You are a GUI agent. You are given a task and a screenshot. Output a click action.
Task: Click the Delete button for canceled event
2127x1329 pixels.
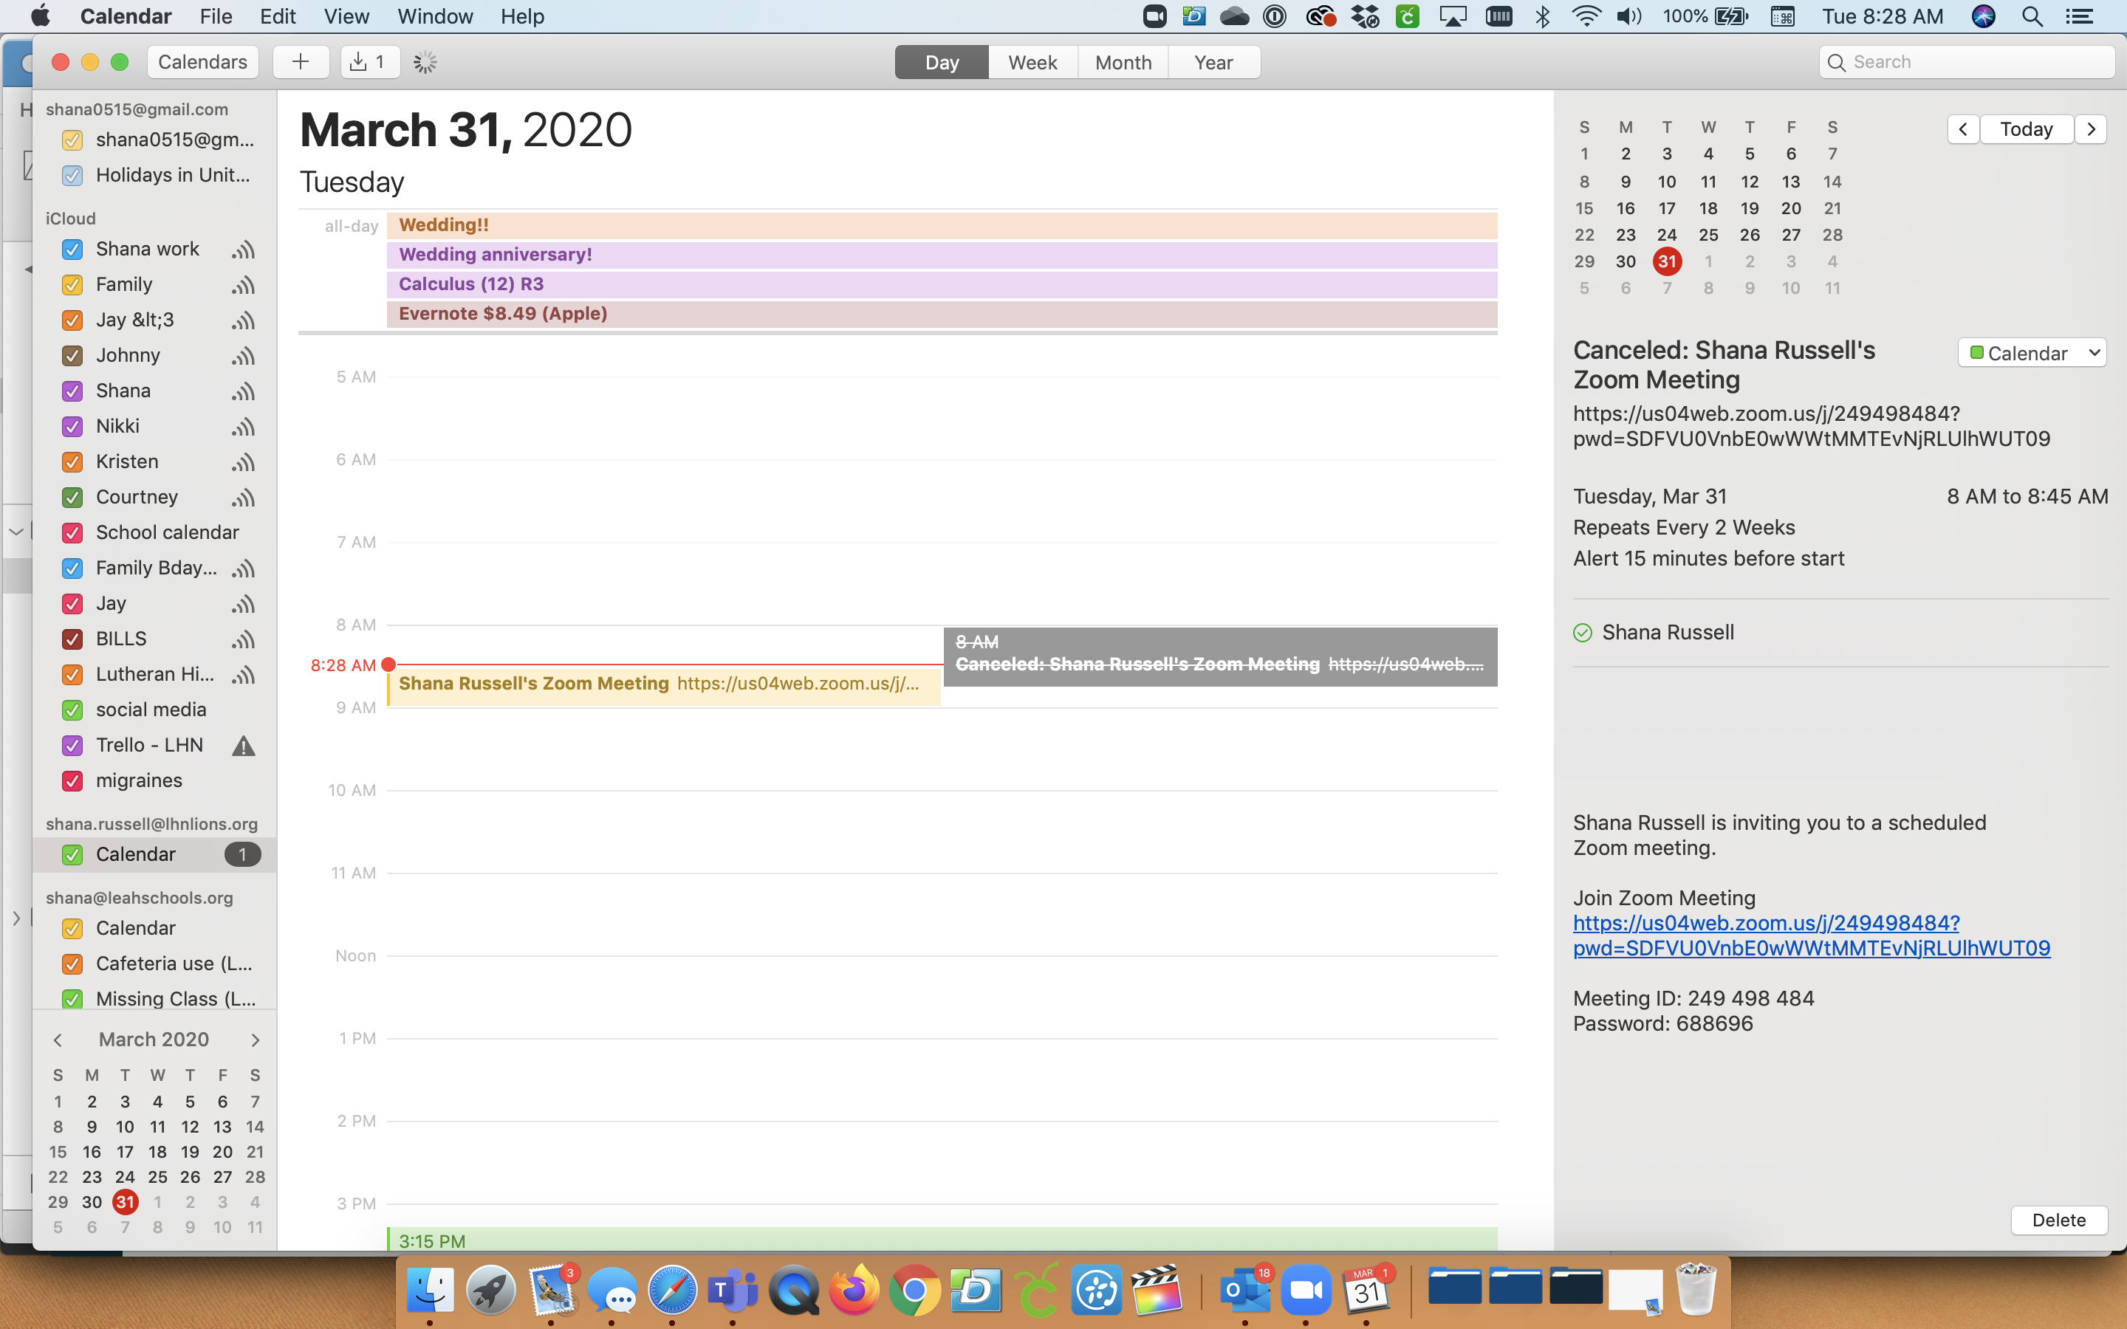2060,1218
